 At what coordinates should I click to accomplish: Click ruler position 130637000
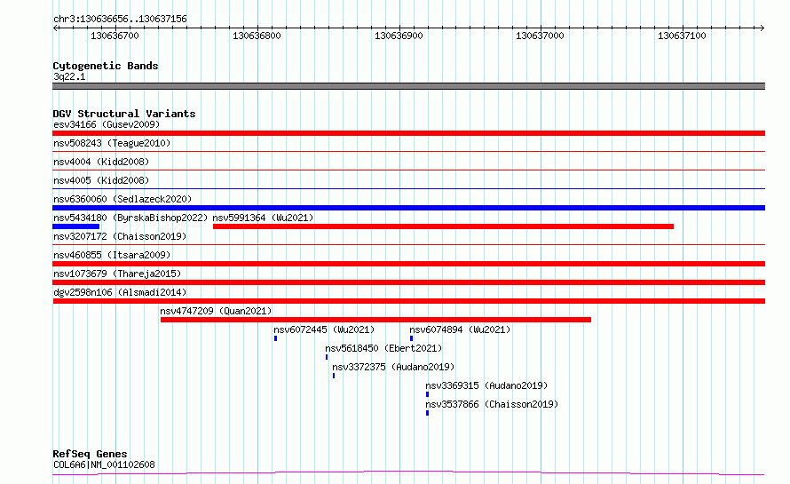(540, 36)
